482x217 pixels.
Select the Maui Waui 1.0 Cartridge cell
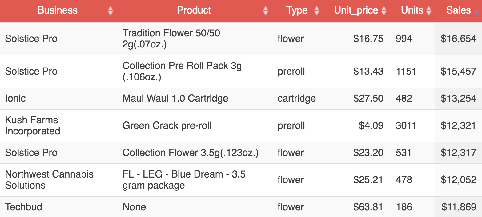175,99
